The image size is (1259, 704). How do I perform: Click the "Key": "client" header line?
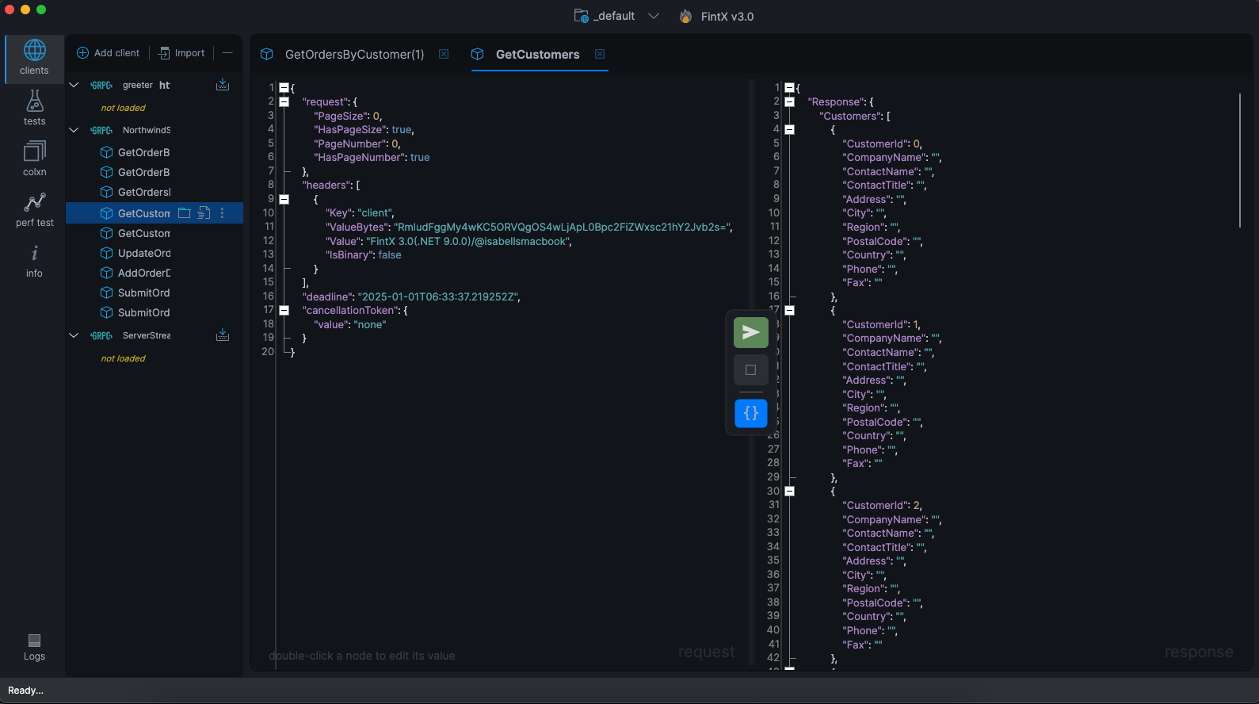pyautogui.click(x=359, y=212)
